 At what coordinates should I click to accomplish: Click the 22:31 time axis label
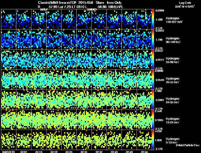point(84,152)
